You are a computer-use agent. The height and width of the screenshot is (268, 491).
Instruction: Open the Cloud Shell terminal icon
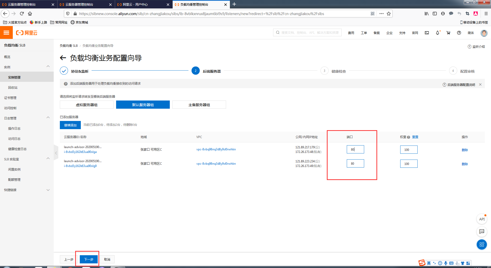coord(427,33)
